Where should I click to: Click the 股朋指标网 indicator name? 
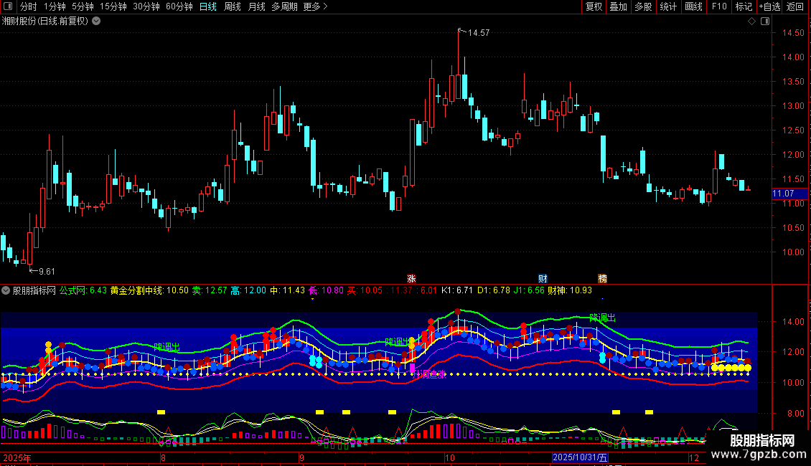[x=34, y=290]
